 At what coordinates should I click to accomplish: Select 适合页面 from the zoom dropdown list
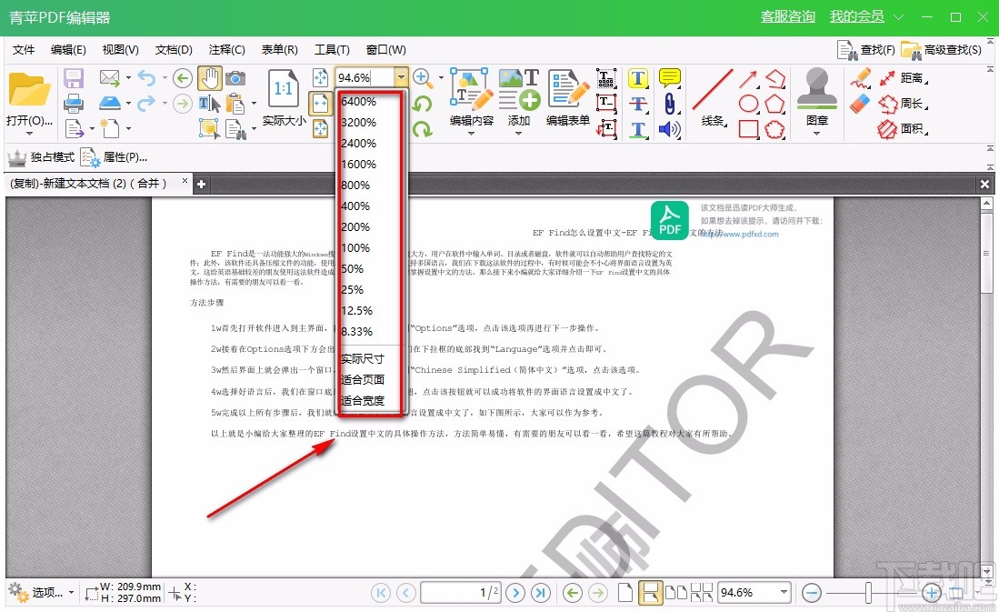click(361, 379)
